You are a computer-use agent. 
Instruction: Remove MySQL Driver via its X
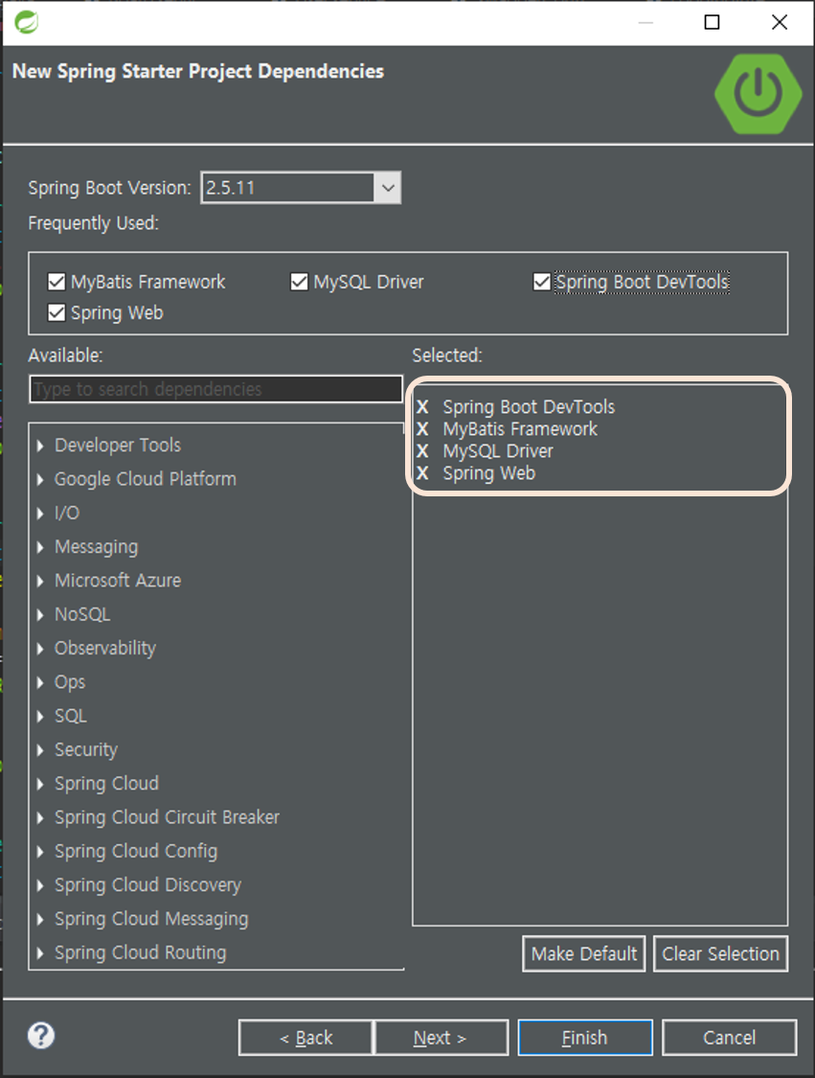422,451
